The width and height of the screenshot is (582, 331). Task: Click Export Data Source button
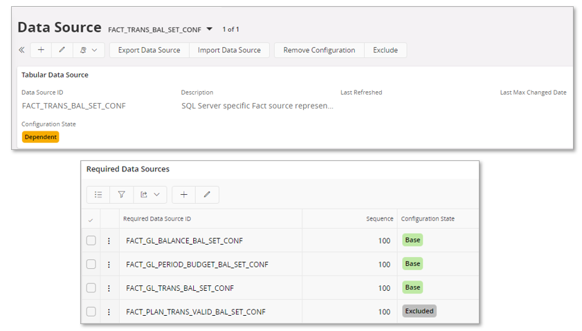(x=149, y=50)
